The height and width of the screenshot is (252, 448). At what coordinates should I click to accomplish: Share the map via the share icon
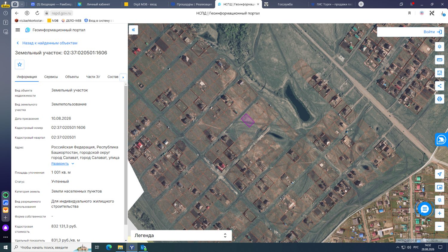coord(440,86)
